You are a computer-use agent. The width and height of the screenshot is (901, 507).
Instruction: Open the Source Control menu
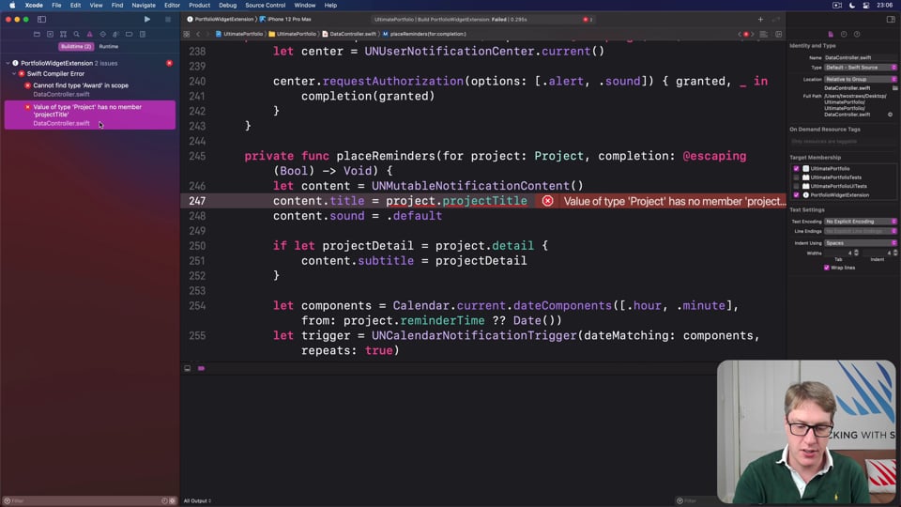(265, 6)
